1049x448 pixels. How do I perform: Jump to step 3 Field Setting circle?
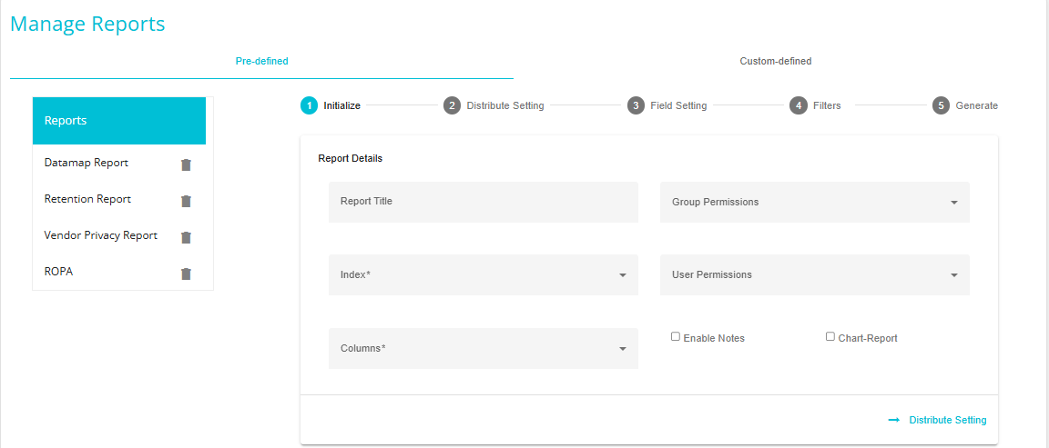pyautogui.click(x=636, y=105)
